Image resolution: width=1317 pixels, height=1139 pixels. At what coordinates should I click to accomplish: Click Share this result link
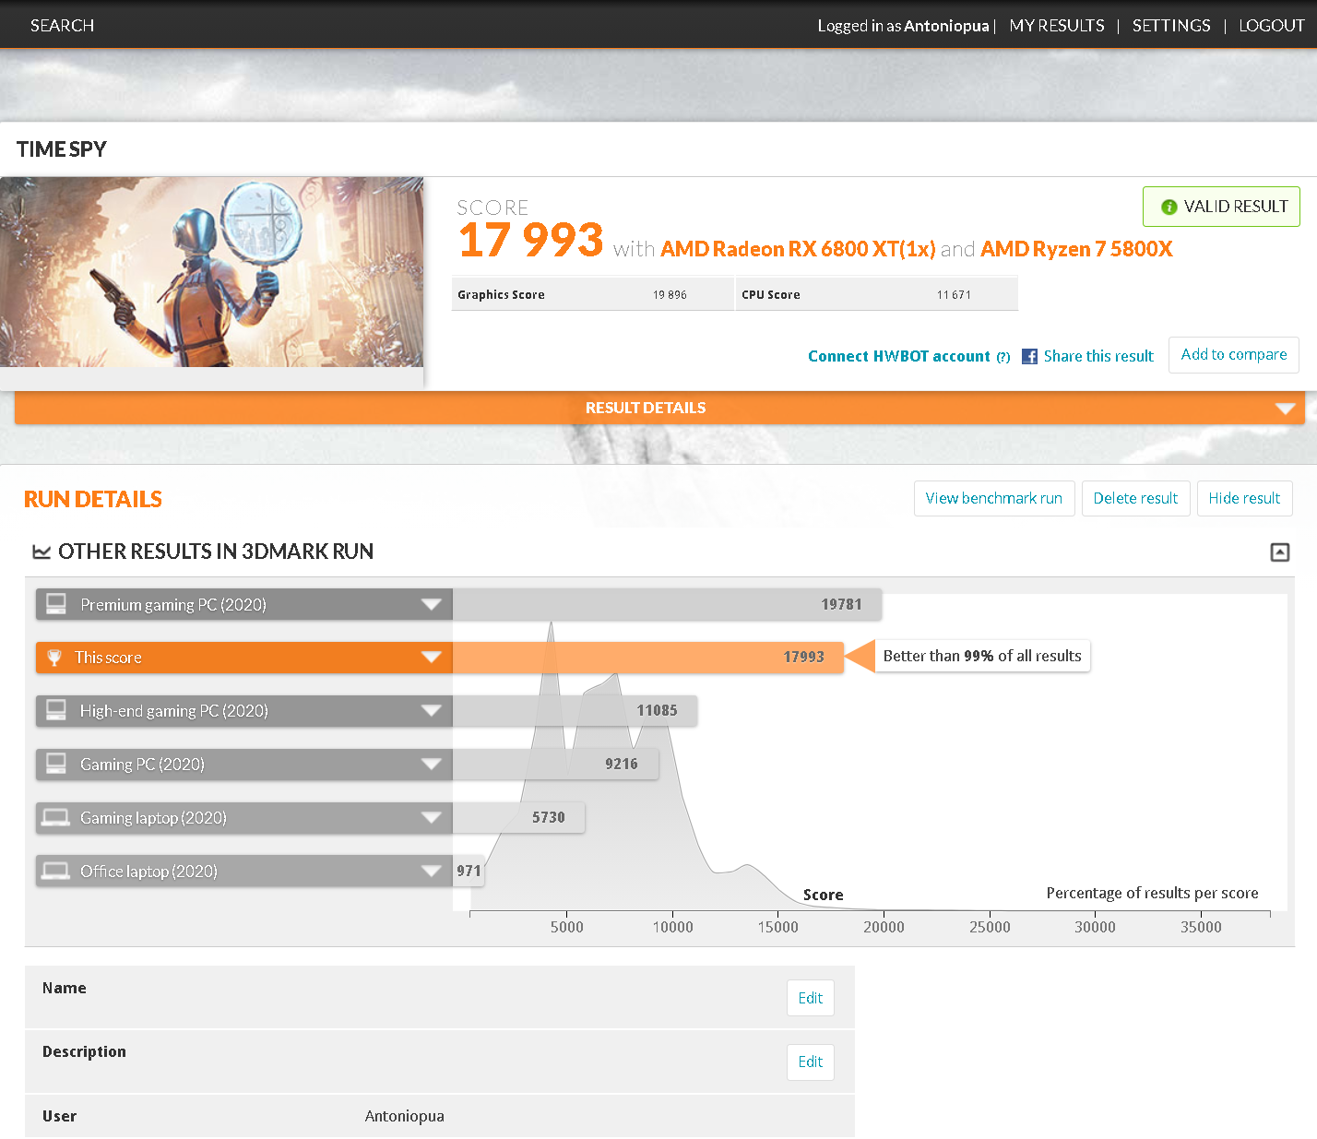click(1098, 356)
